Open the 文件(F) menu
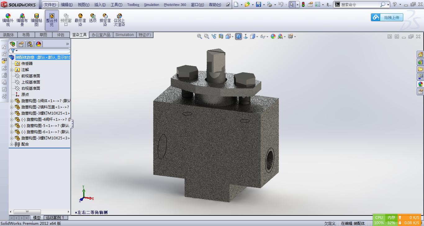The height and width of the screenshot is (226, 424). tap(50, 5)
